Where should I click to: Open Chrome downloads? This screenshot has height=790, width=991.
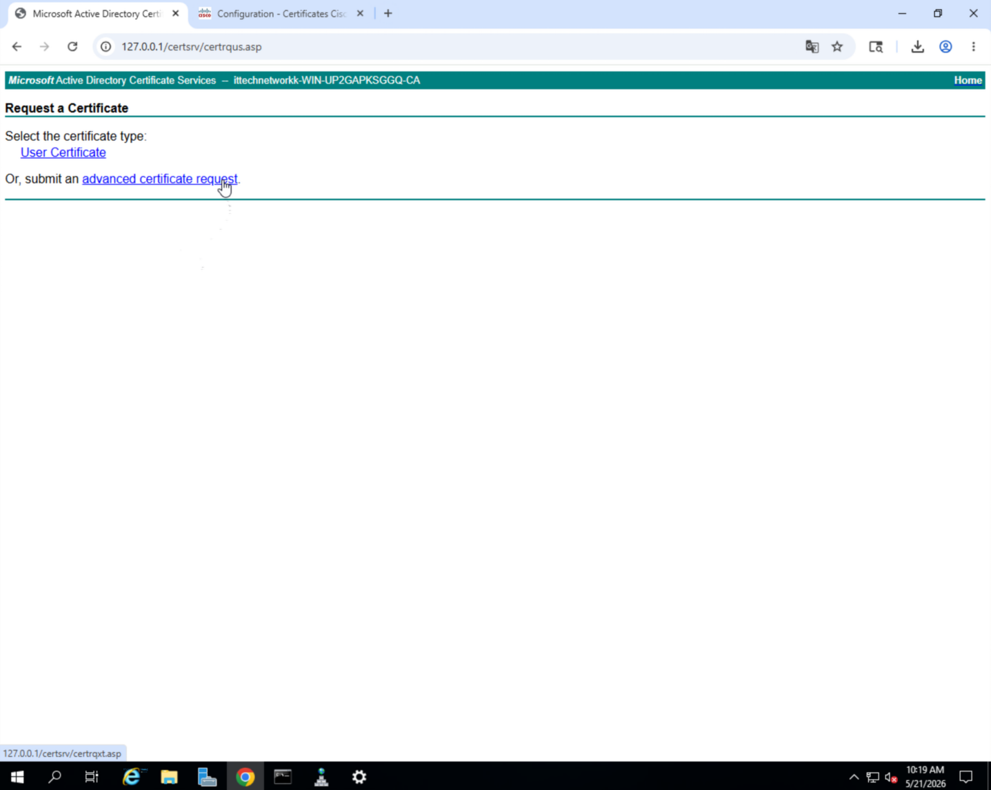[x=917, y=47]
